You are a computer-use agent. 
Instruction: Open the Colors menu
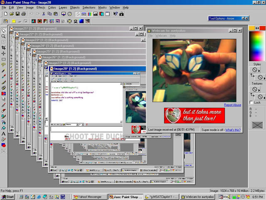(x=52, y=7)
